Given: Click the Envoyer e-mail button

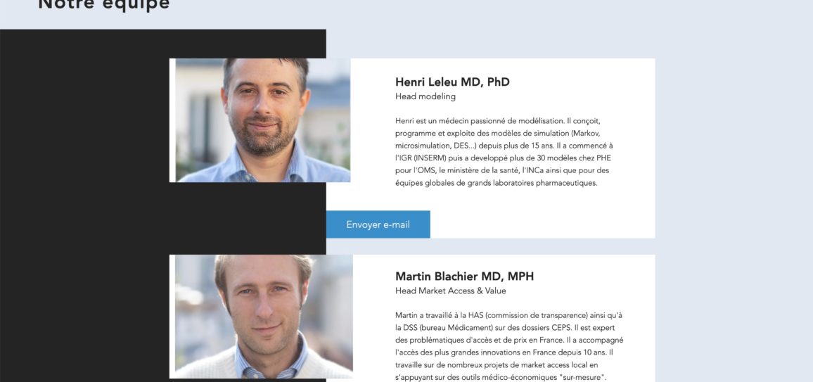Looking at the screenshot, I should pyautogui.click(x=378, y=224).
